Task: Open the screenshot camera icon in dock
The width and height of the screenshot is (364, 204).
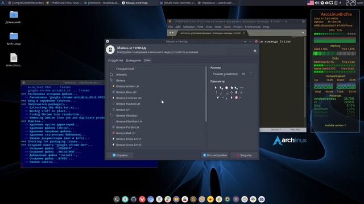Action: point(262,199)
